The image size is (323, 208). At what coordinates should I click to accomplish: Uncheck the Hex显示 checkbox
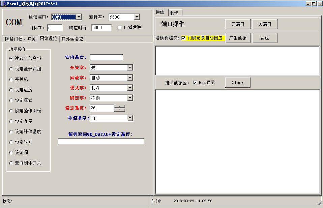[195, 83]
